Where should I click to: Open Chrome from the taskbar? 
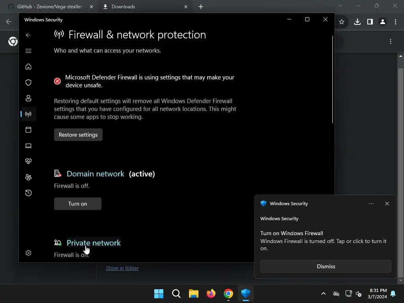[228, 294]
